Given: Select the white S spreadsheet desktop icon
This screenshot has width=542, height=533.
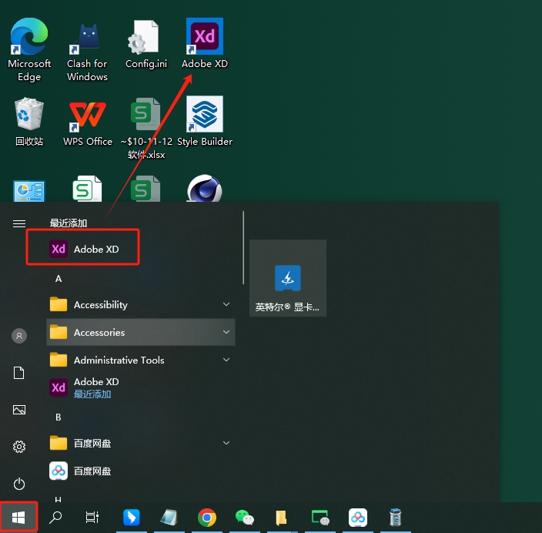Looking at the screenshot, I should tap(88, 189).
